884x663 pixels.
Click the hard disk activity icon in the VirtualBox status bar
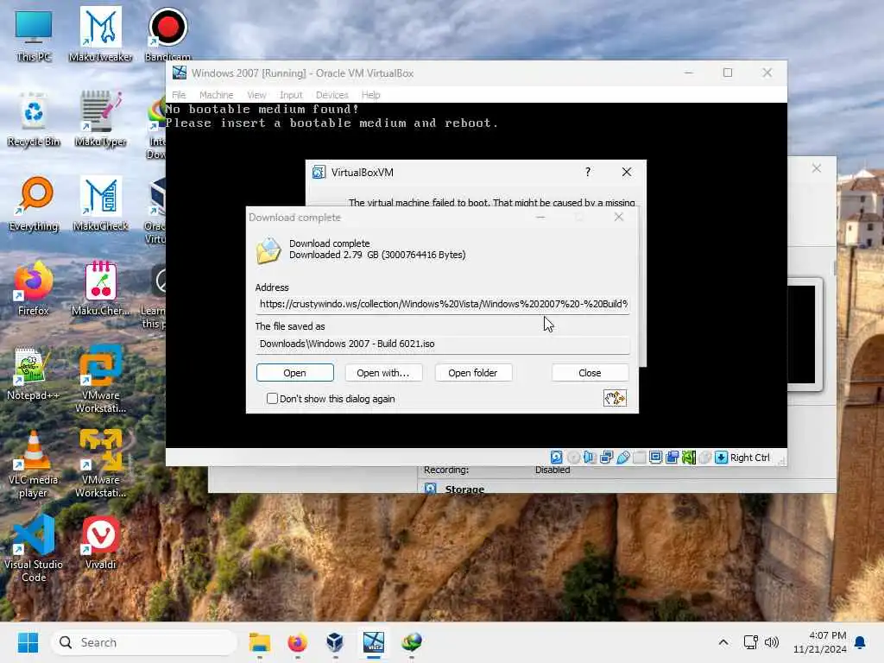pyautogui.click(x=557, y=458)
